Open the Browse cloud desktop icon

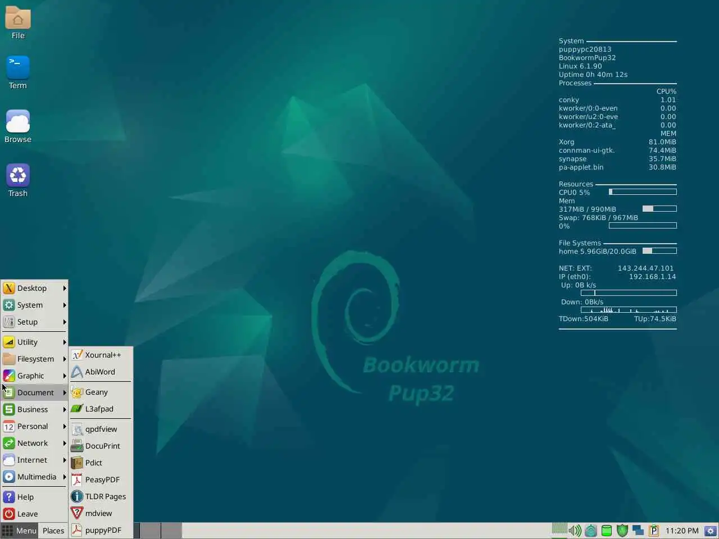pos(18,126)
